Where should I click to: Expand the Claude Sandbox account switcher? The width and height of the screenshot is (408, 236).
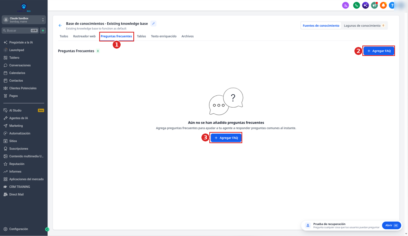(x=24, y=20)
